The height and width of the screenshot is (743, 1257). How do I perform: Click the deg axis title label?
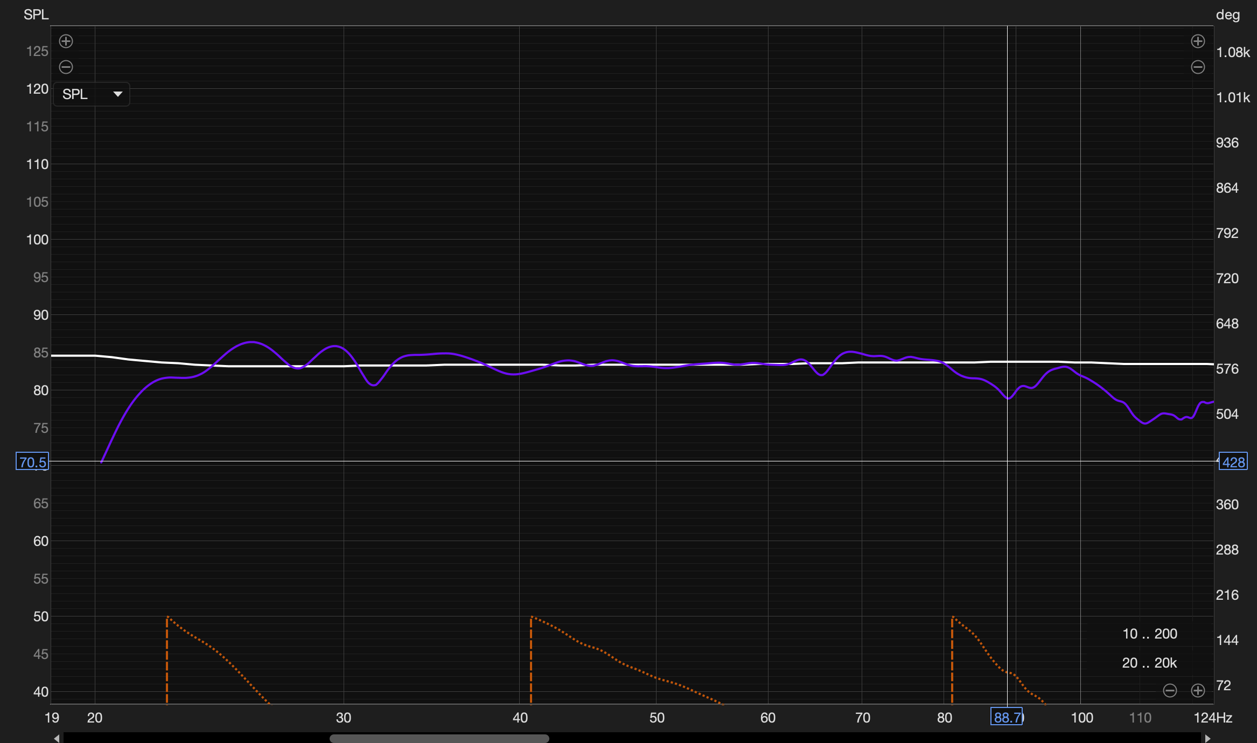click(1227, 15)
